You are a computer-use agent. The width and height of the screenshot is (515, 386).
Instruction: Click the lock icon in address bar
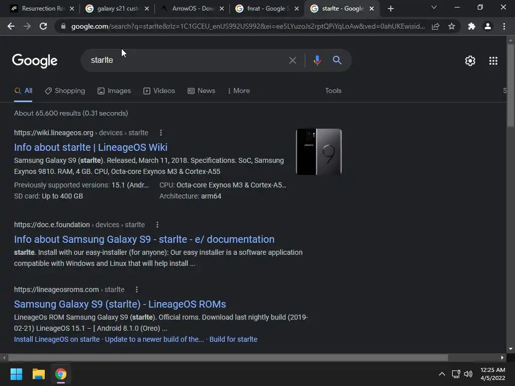coord(63,26)
